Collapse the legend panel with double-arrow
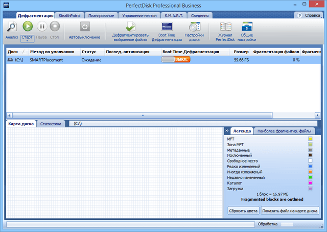Screen dimensions: 327x232 pyautogui.click(x=226, y=131)
